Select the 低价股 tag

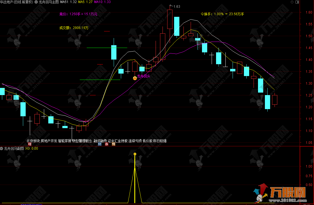click(x=148, y=141)
